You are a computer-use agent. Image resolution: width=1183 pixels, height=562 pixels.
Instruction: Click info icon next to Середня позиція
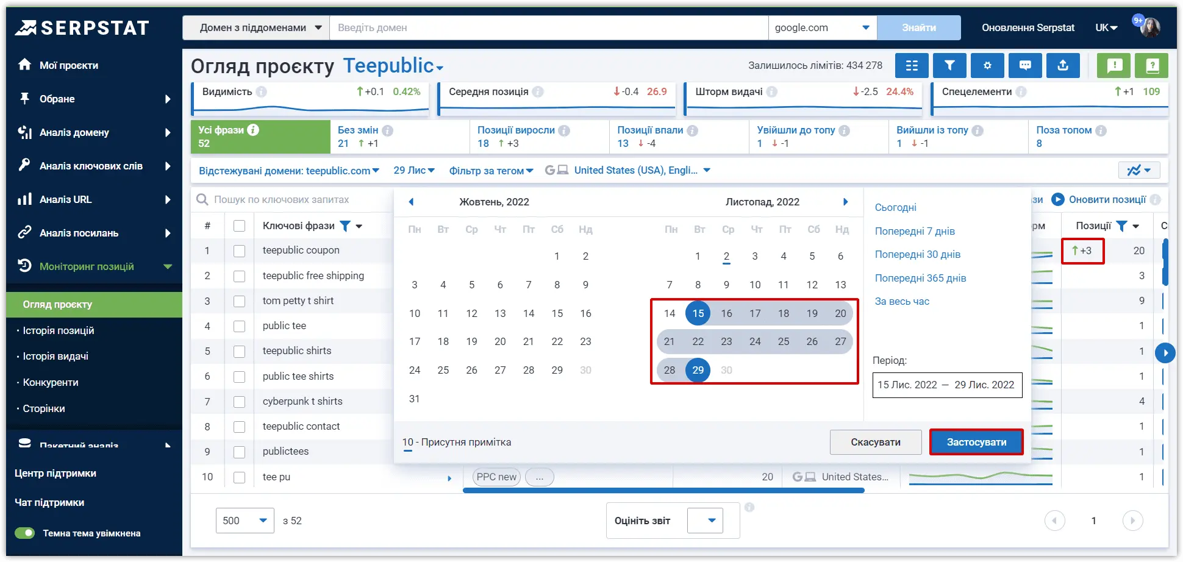tap(538, 91)
